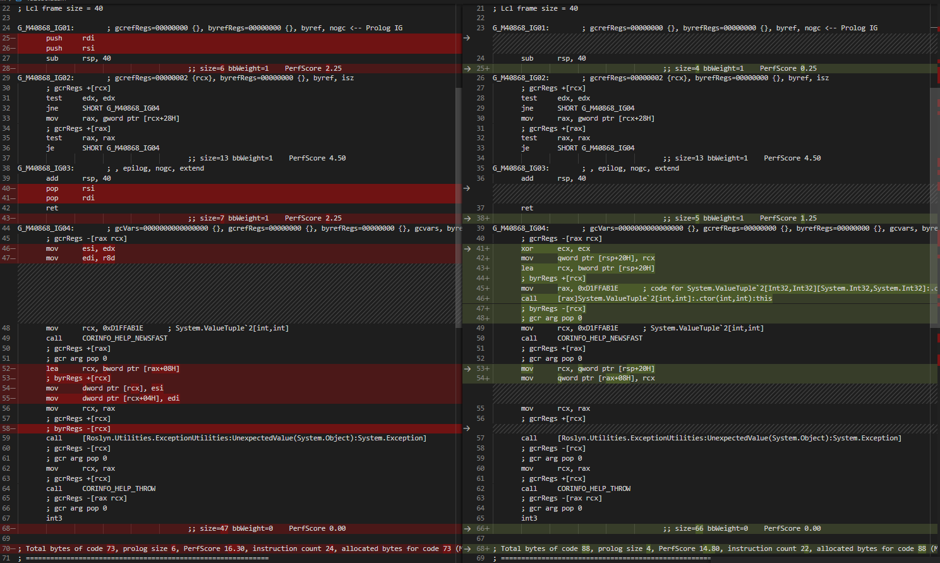The image size is (940, 563).
Task: Click right line 66 'size=66 bbWeight=0'
Action: point(742,528)
